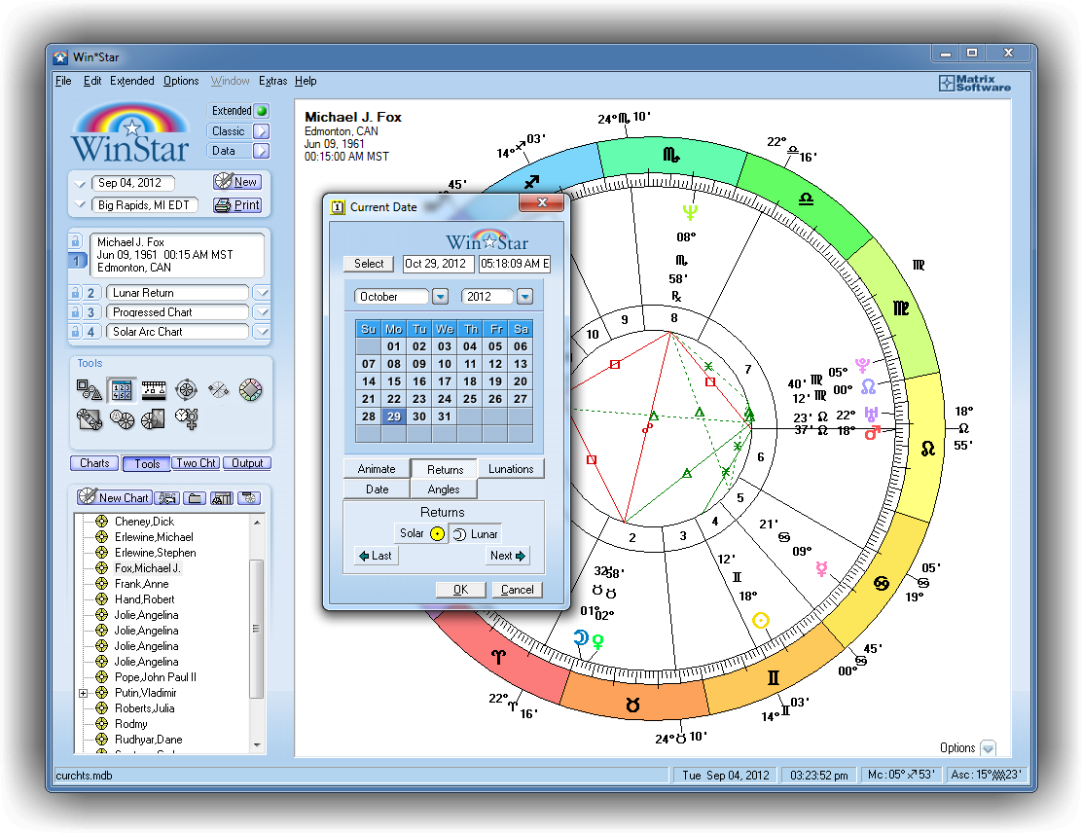Image resolution: width=1082 pixels, height=833 pixels.
Task: Click the chart list scroll up arrow
Action: [x=257, y=523]
